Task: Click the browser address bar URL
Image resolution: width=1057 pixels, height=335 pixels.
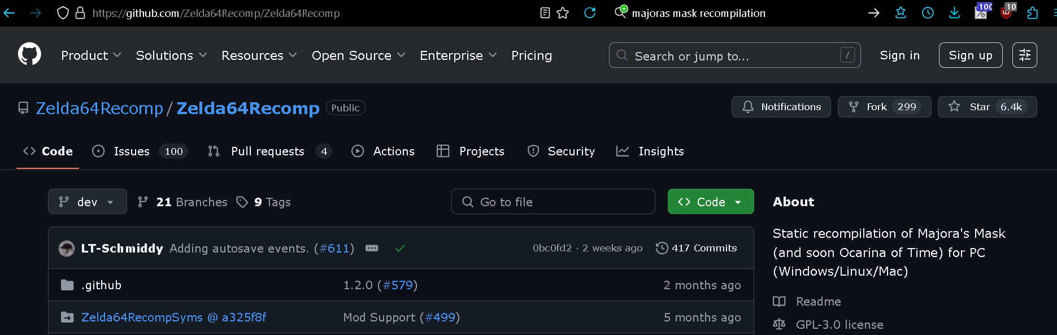Action: tap(216, 13)
